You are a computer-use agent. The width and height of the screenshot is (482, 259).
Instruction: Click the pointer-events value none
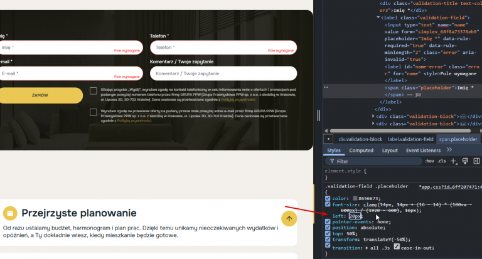(x=383, y=221)
